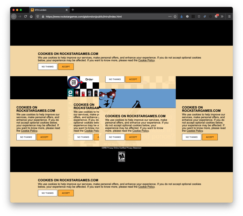Click the 1Password keyhole extension icon
Image resolution: width=243 pixels, height=216 pixels.
click(187, 16)
